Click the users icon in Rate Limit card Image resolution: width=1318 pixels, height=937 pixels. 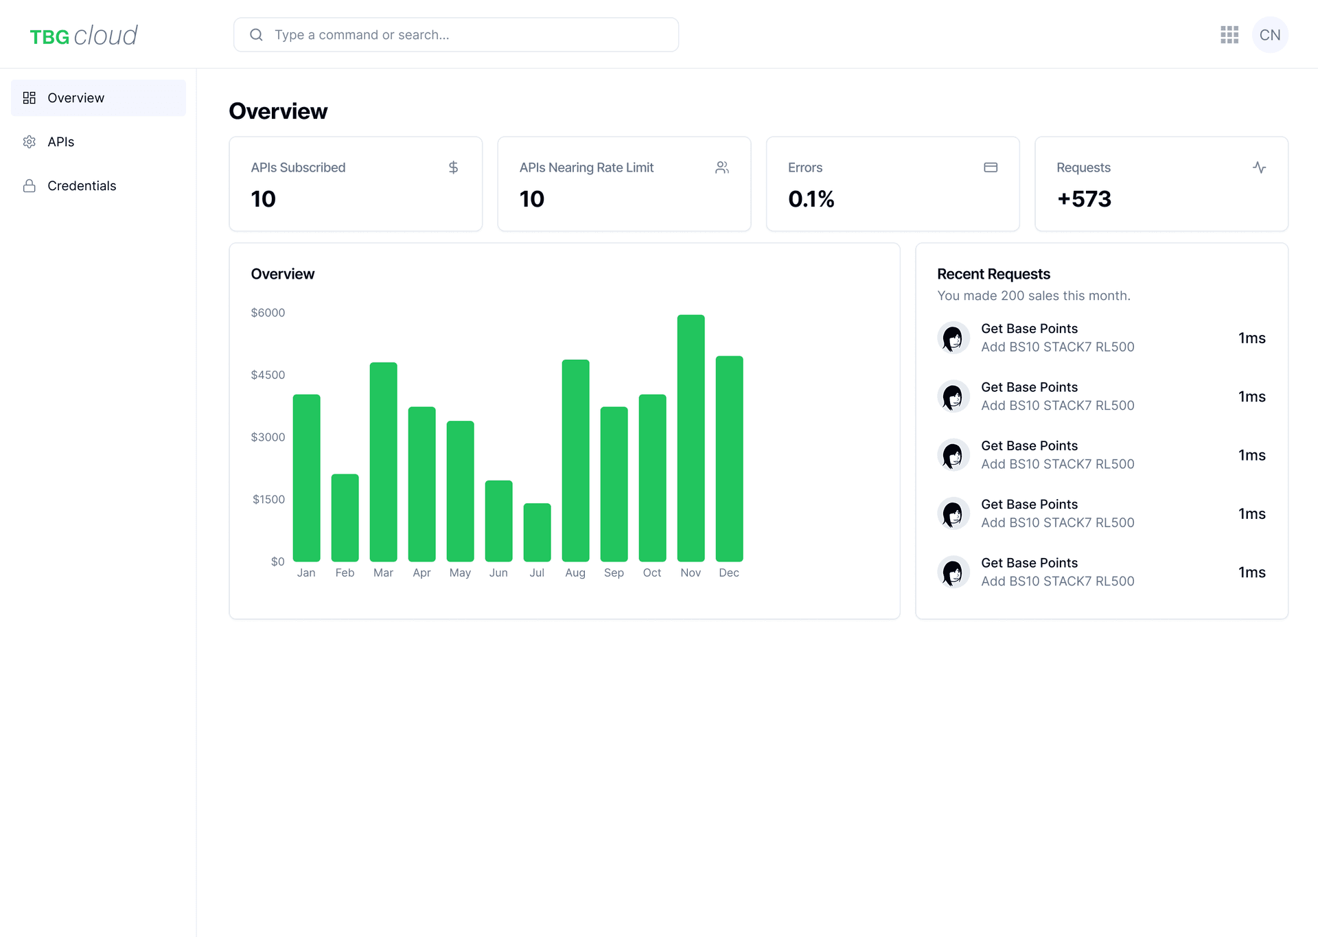(x=721, y=167)
